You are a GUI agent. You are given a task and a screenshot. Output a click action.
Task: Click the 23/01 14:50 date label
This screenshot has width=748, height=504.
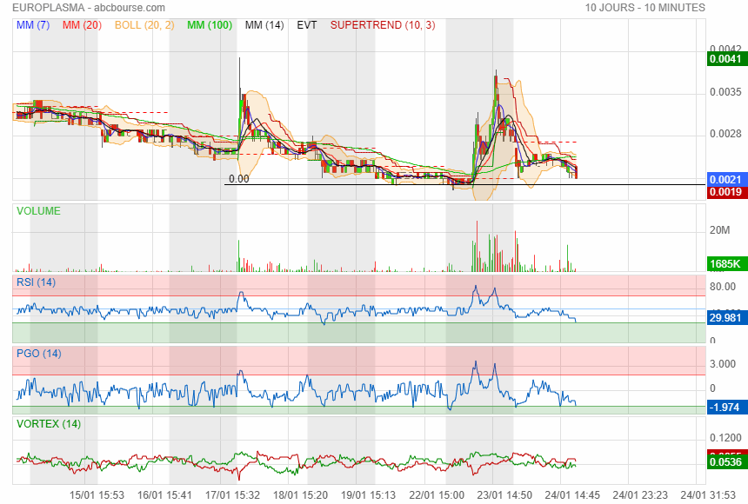504,495
